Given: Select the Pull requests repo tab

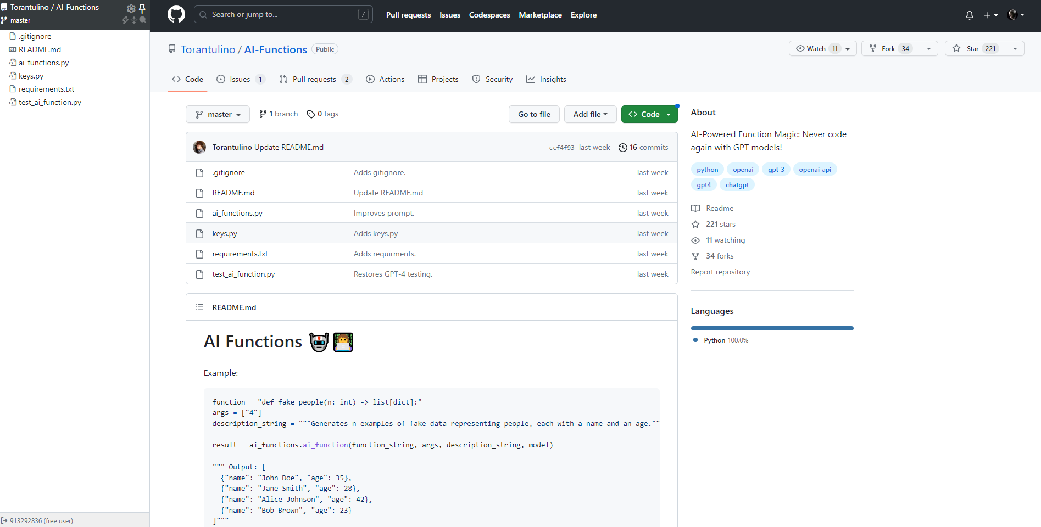Looking at the screenshot, I should tap(315, 79).
